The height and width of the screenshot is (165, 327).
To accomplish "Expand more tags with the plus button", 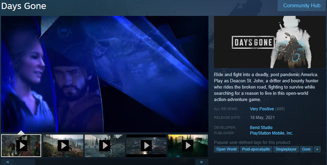I will pos(317,149).
